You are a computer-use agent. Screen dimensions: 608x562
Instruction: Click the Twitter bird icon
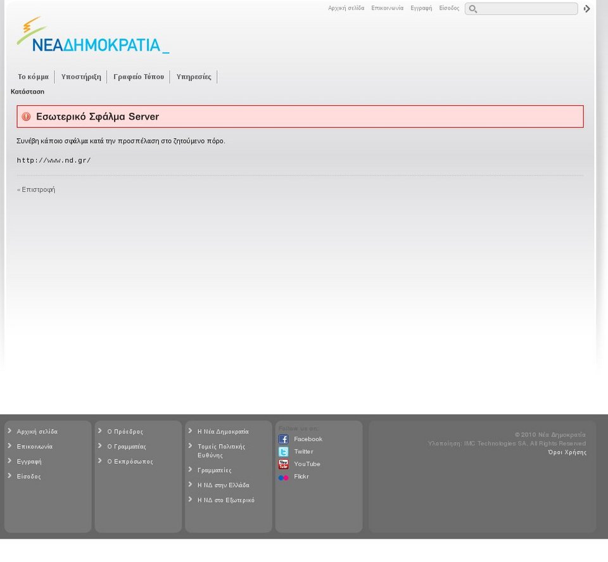pyautogui.click(x=283, y=452)
